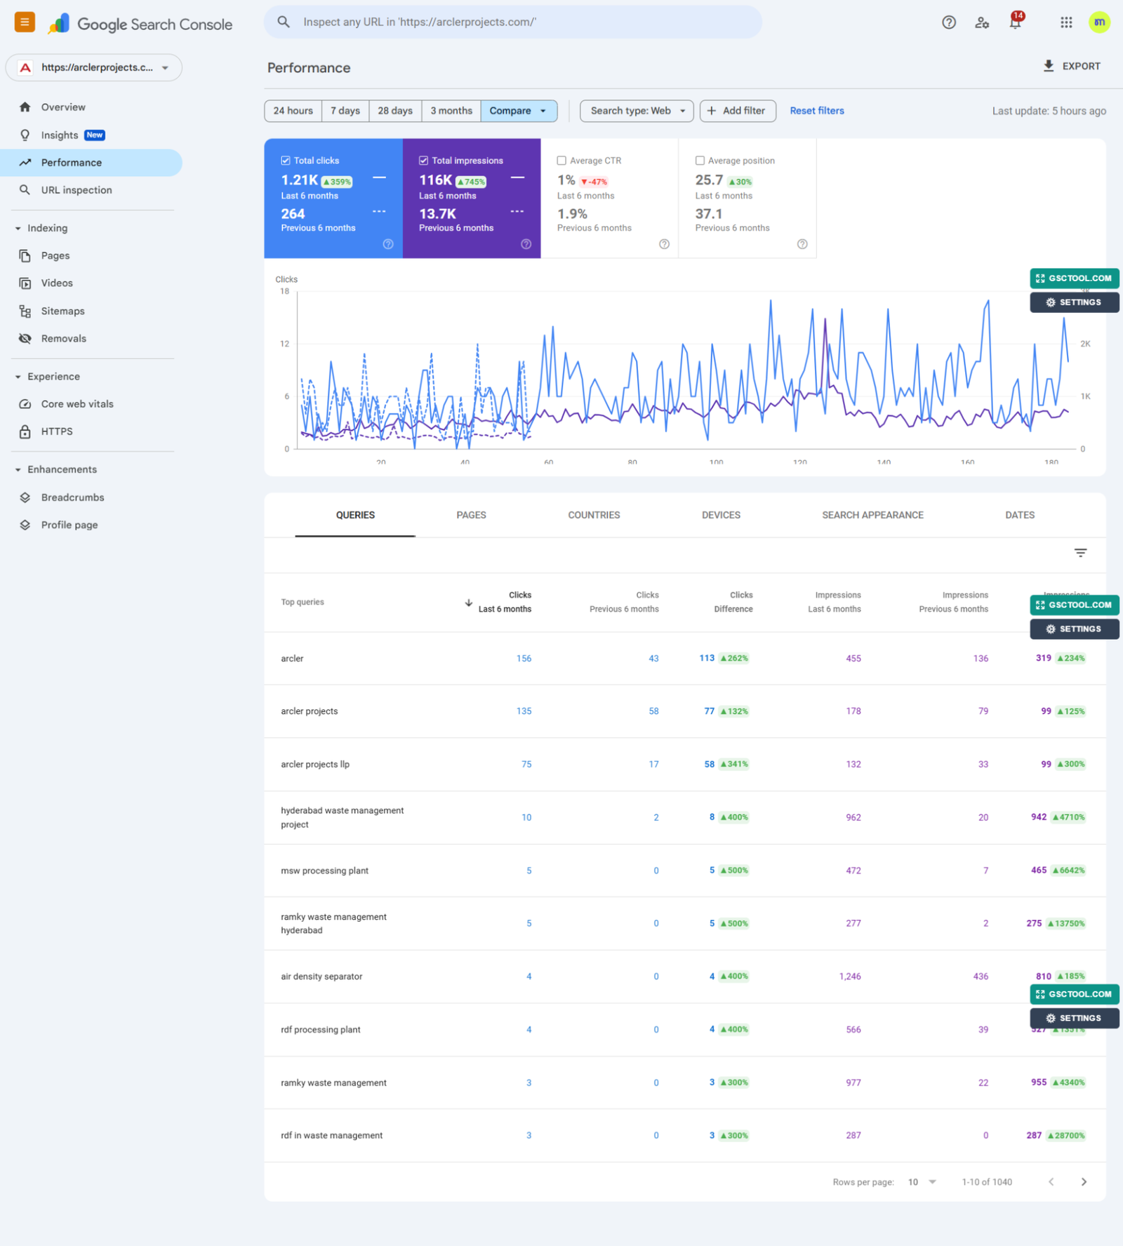Open the Search type: Web dropdown
Screen dimensions: 1123x1246
click(636, 111)
